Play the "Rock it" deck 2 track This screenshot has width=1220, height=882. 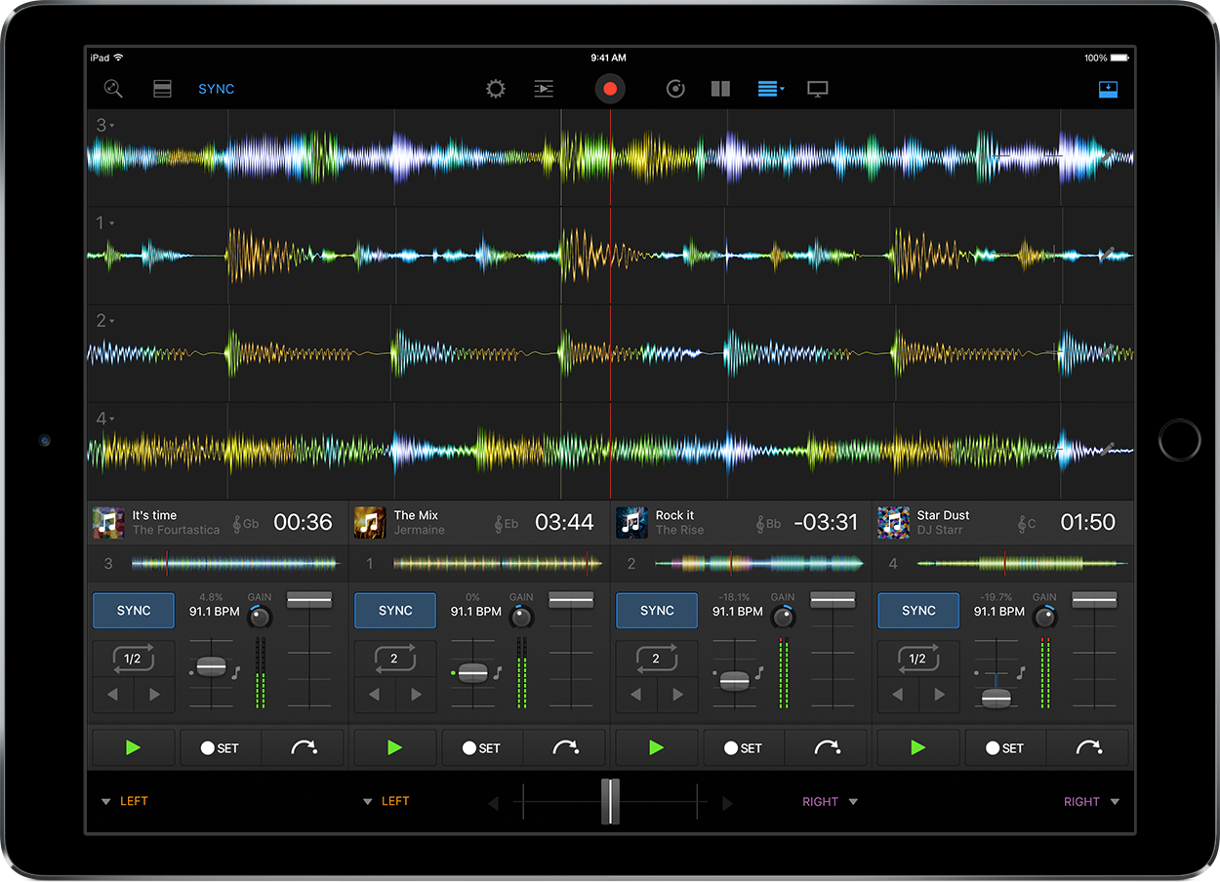coord(656,748)
